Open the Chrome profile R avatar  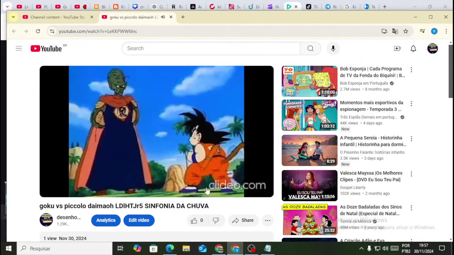[434, 31]
